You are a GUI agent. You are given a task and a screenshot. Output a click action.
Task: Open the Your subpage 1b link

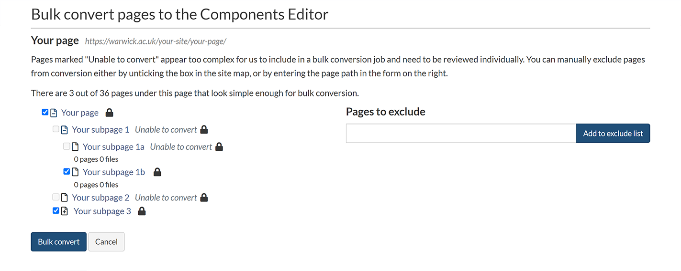tap(113, 172)
